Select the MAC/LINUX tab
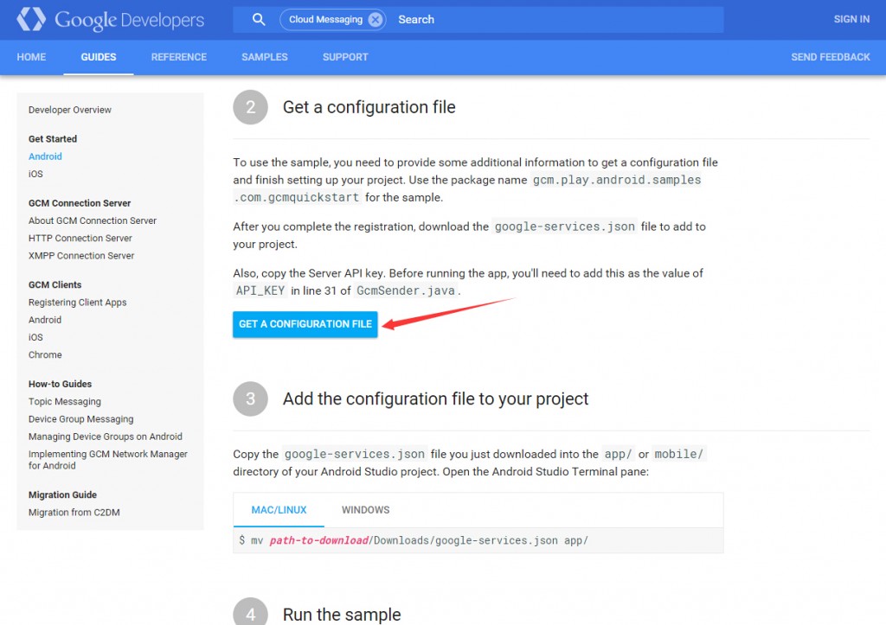Screen dimensions: 886x625 coord(278,509)
